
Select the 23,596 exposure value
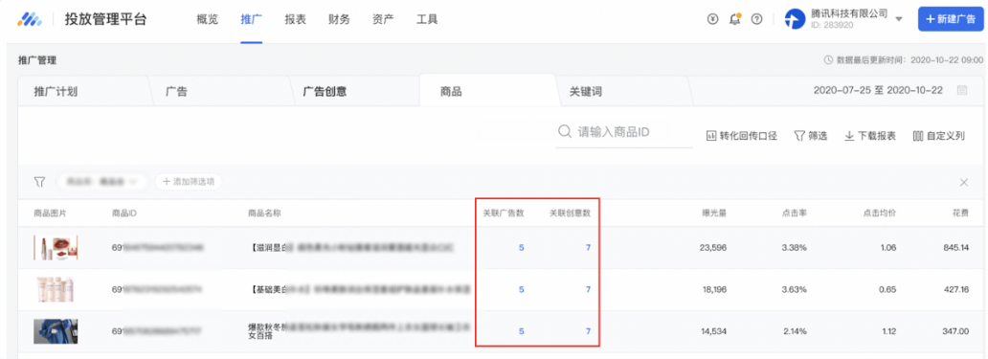[713, 248]
